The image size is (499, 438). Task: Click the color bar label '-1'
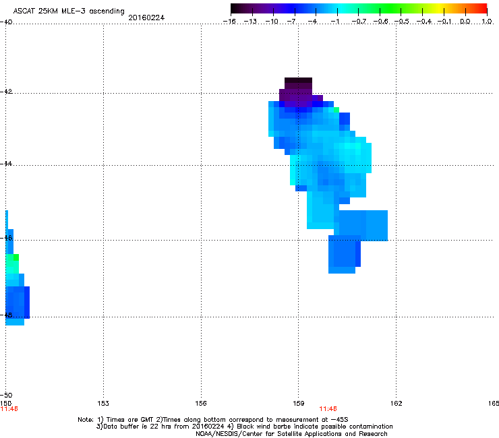(334, 22)
